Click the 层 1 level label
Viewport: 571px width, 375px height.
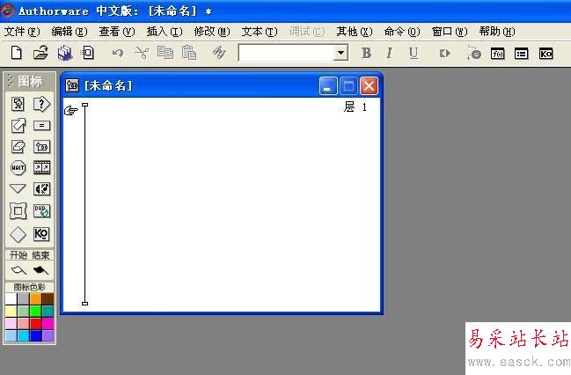tap(355, 107)
